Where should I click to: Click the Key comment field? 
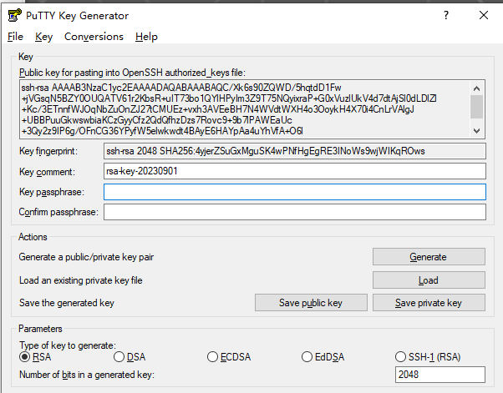[294, 171]
